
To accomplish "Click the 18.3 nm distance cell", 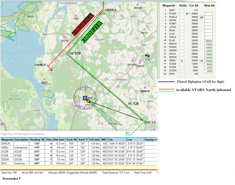I will click(59, 155).
